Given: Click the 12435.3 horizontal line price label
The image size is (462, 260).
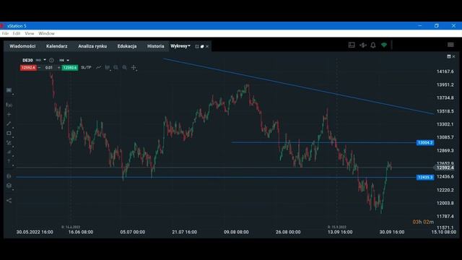Looking at the screenshot, I should tap(425, 177).
